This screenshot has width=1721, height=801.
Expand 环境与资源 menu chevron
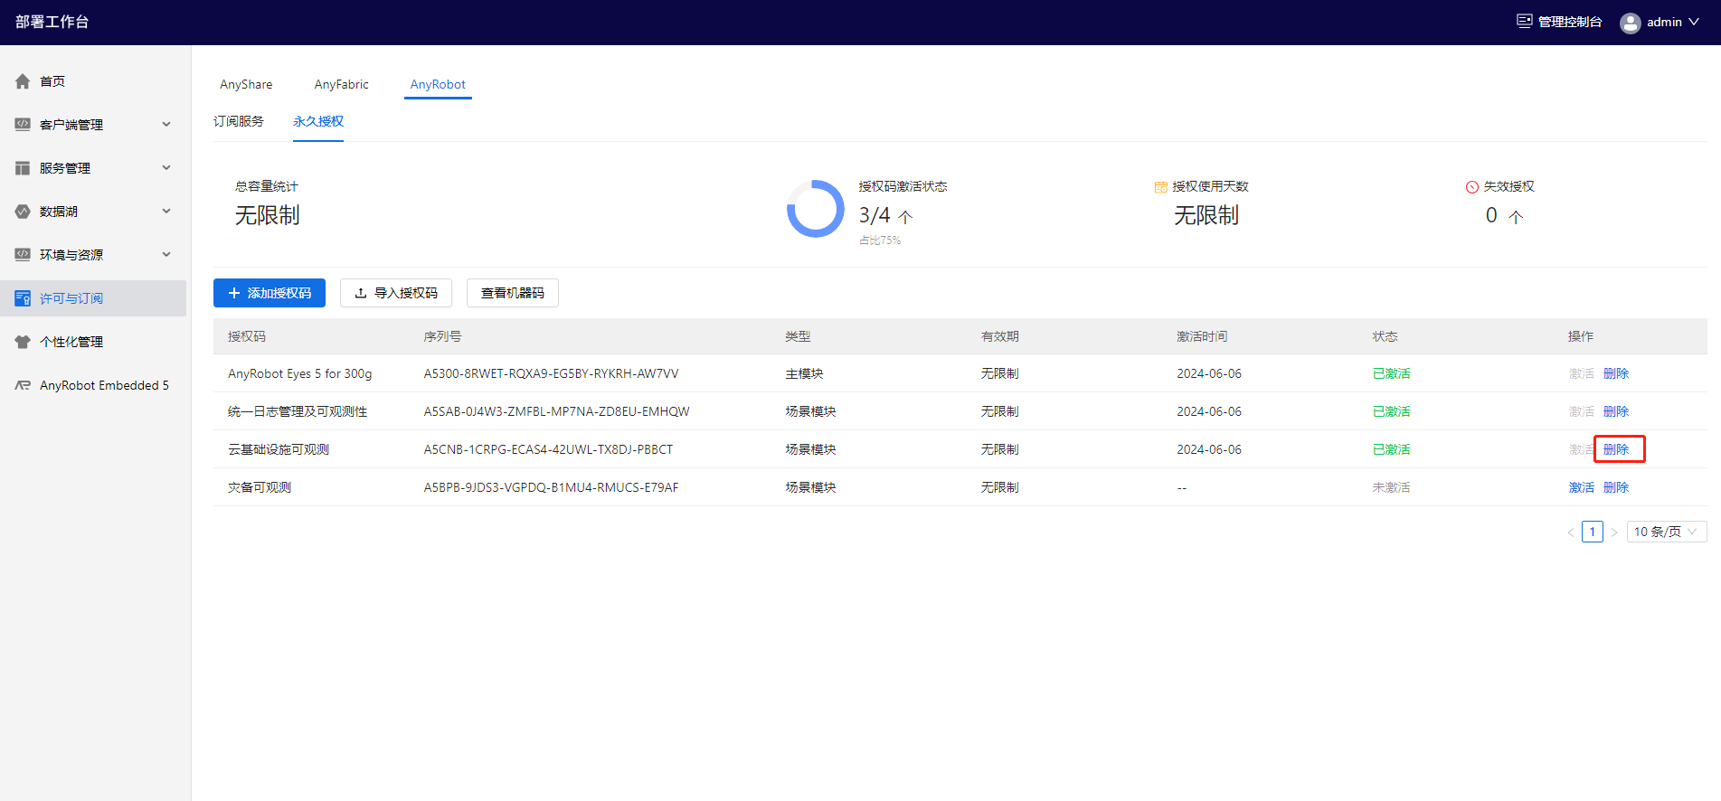(x=166, y=254)
